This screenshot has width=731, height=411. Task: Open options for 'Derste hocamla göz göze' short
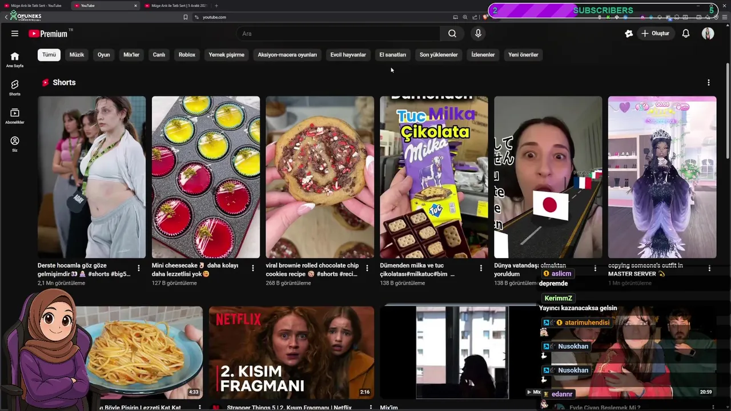click(x=139, y=268)
